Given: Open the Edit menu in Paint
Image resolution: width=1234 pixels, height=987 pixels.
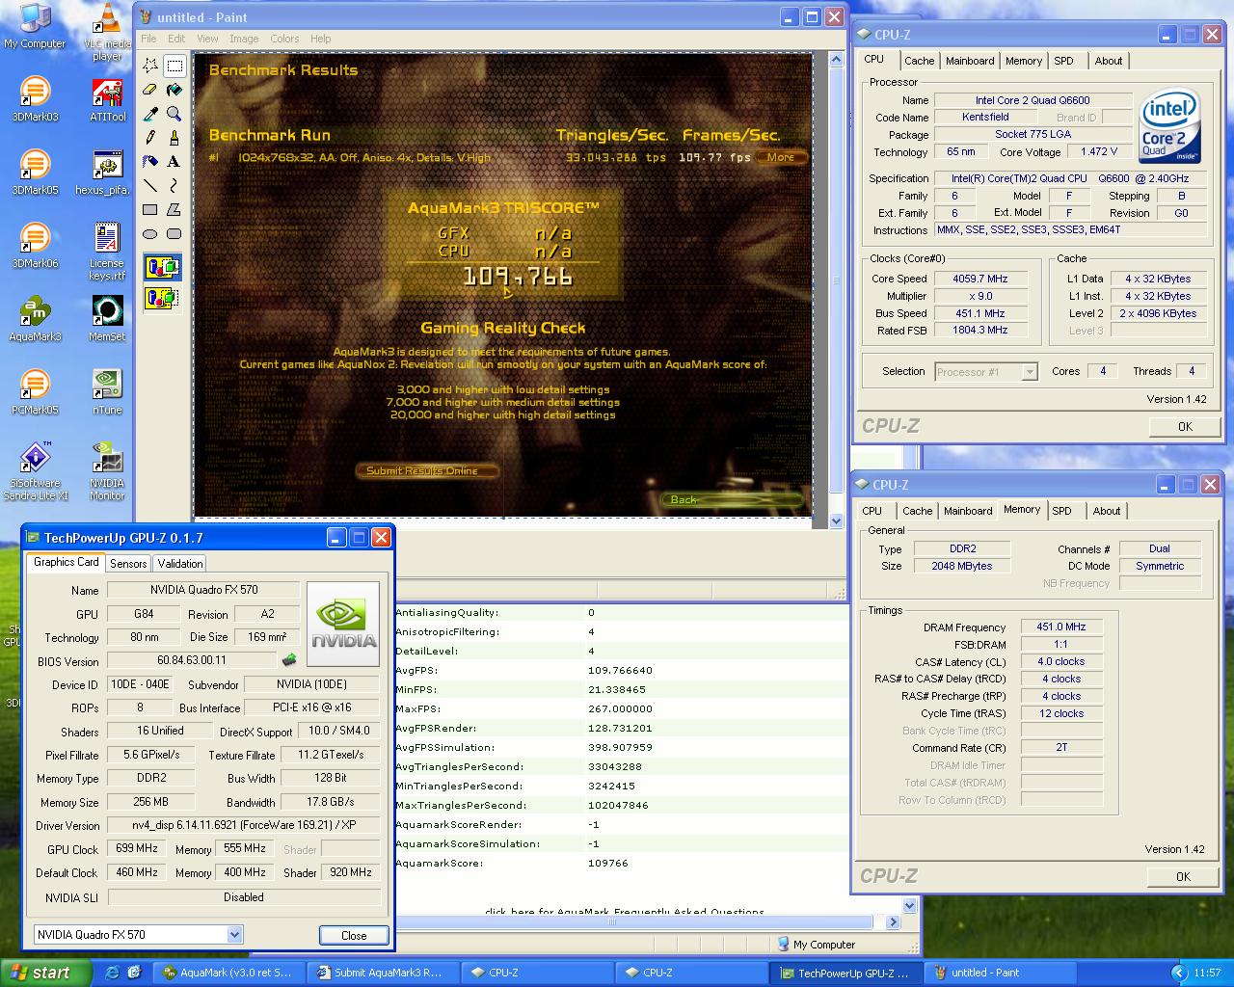Looking at the screenshot, I should 176,39.
